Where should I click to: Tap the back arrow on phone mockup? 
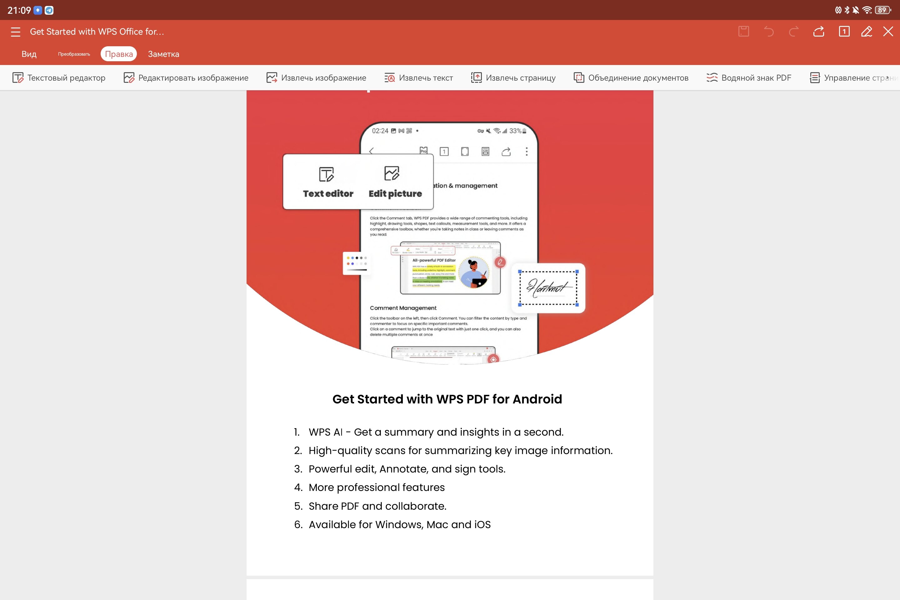[371, 151]
